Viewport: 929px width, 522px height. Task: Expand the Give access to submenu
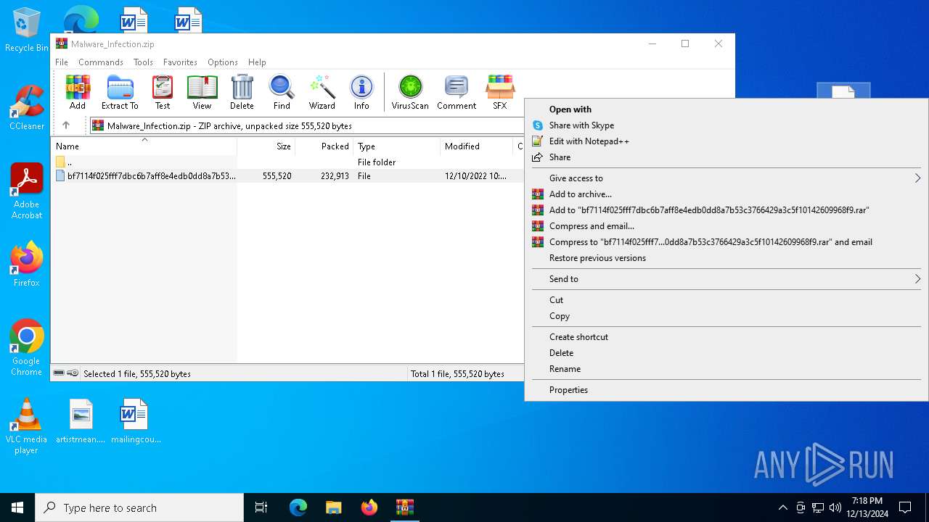point(726,178)
